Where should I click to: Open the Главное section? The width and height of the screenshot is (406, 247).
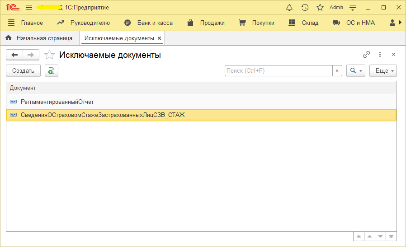click(32, 23)
